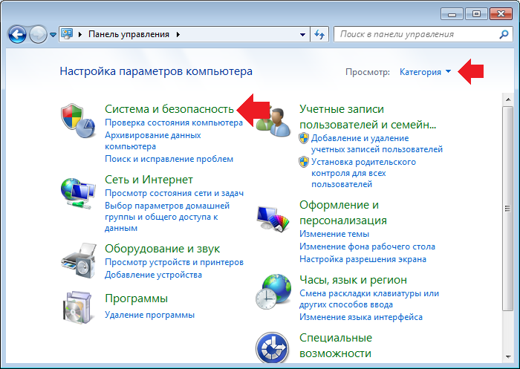Click Смена раскладки клавиатуры link

[x=369, y=299]
